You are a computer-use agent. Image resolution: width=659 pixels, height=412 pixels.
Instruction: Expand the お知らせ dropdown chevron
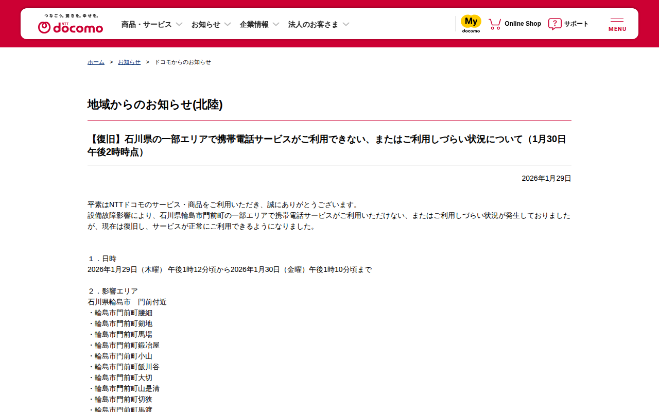coord(228,24)
